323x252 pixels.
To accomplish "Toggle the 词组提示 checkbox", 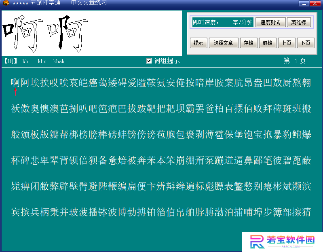I will click(149, 61).
